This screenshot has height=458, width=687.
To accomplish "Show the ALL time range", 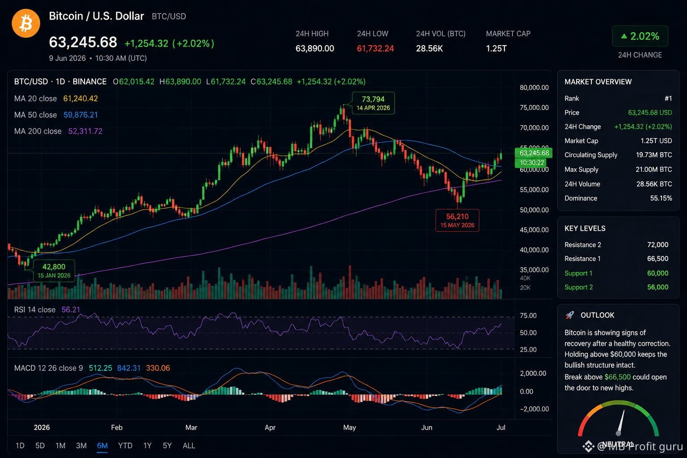I will click(x=189, y=445).
